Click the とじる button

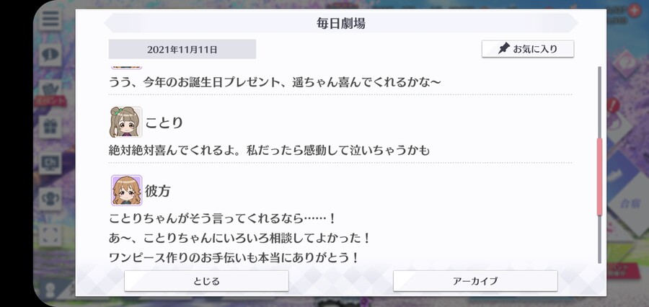206,281
